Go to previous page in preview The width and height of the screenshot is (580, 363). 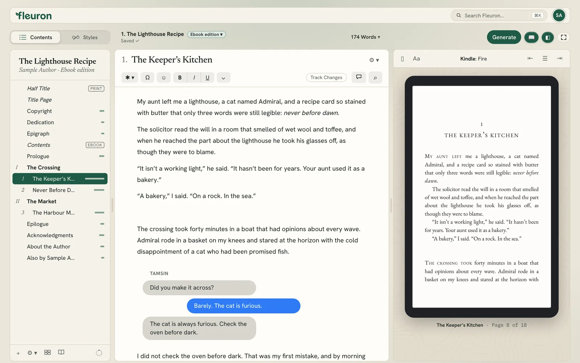(x=530, y=58)
